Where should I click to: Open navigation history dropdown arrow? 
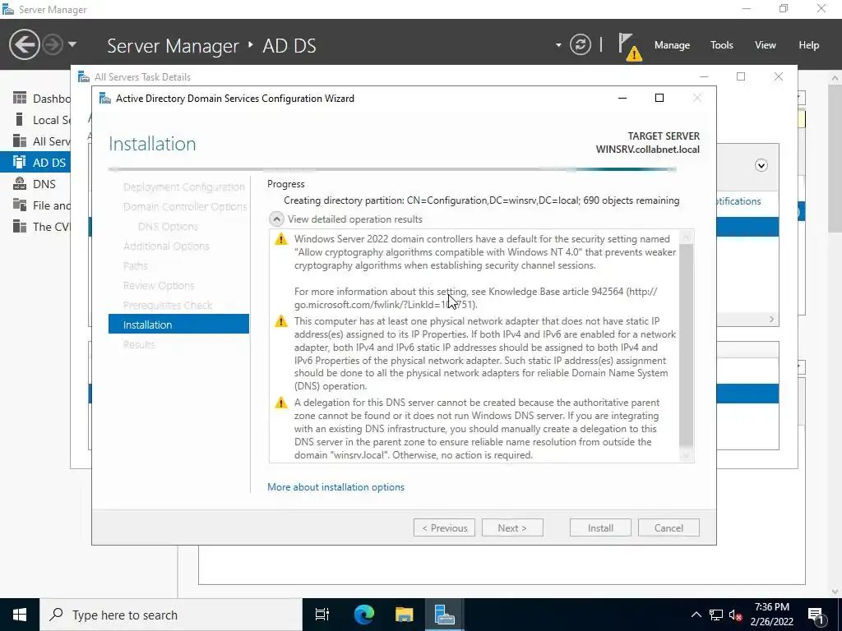72,44
